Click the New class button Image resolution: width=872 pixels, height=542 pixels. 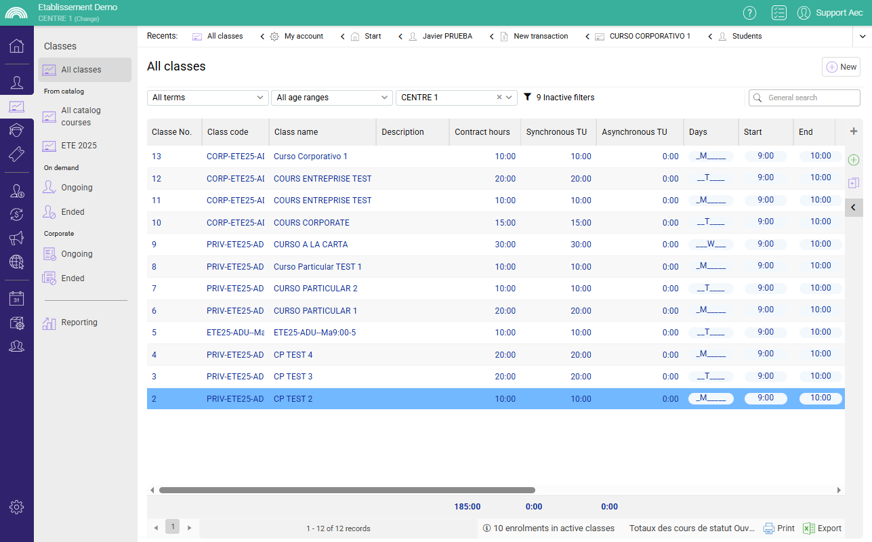[x=841, y=67]
